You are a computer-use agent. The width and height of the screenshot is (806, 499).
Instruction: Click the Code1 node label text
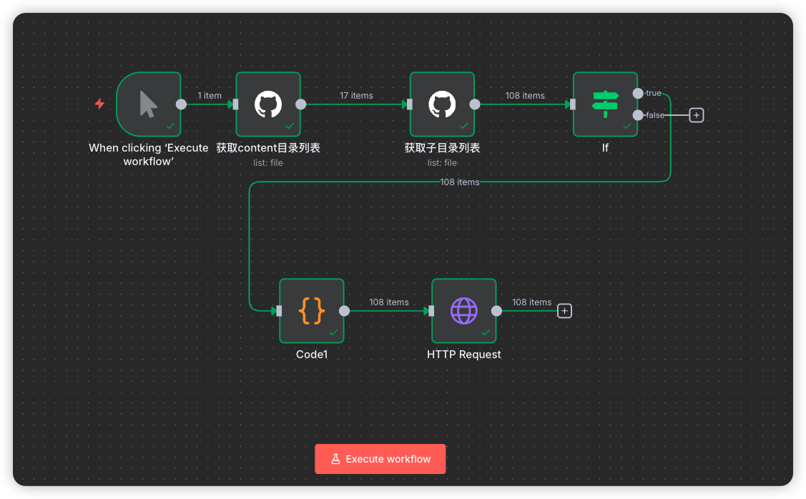point(312,355)
